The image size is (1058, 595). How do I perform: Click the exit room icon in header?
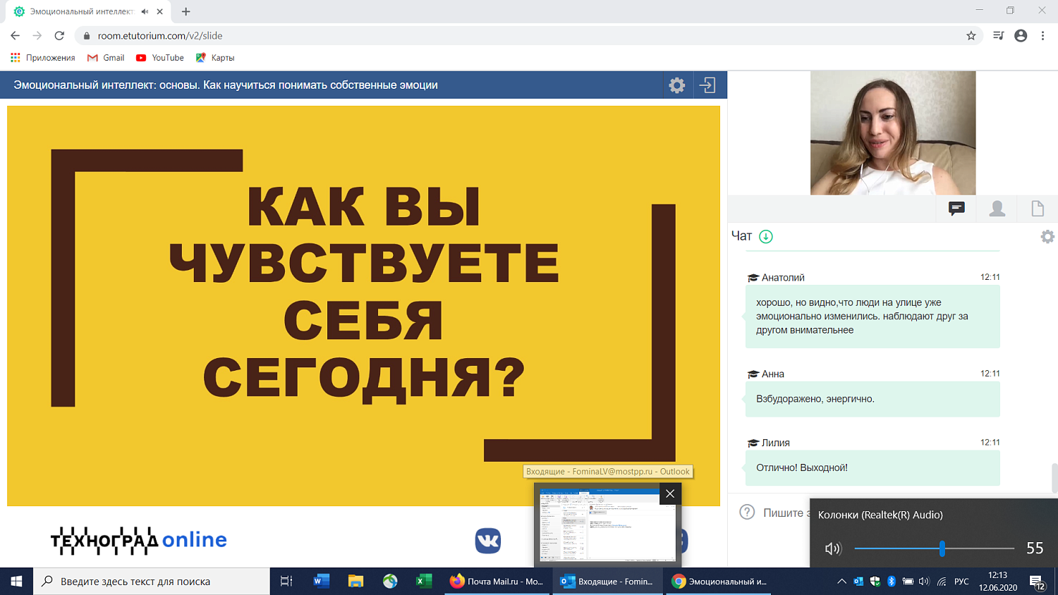coord(707,85)
